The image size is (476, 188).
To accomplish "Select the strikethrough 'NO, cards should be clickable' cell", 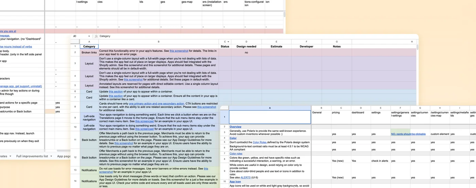I will coord(400,132).
